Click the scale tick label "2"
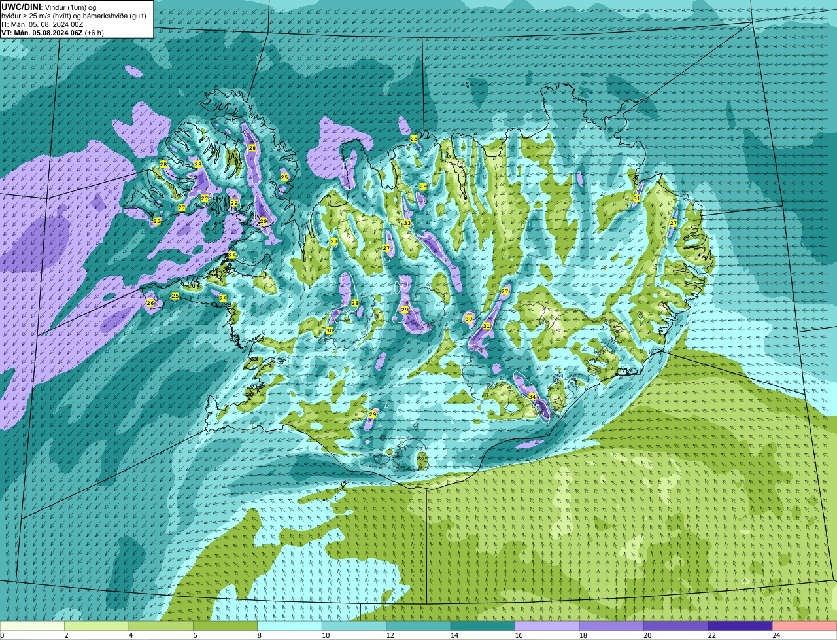The image size is (837, 640). tap(66, 635)
